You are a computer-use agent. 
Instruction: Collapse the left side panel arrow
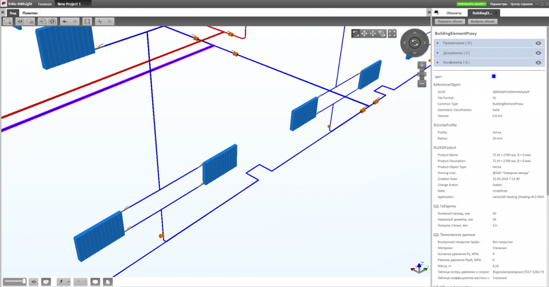pyautogui.click(x=3, y=13)
